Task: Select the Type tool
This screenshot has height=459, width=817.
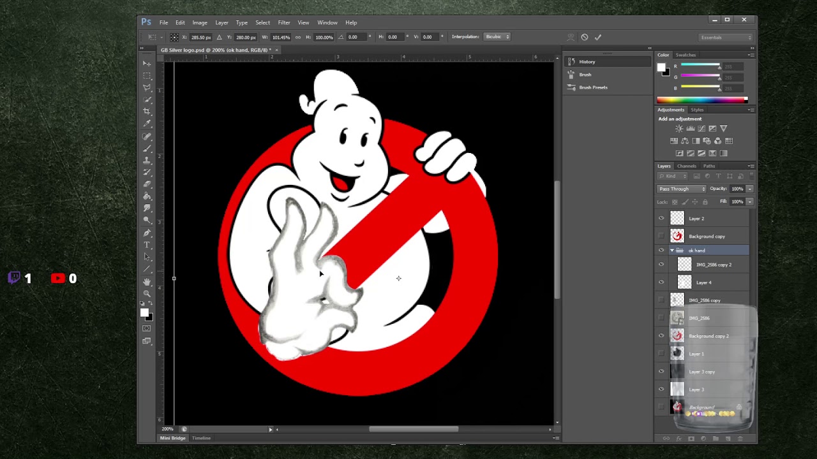Action: (x=147, y=245)
